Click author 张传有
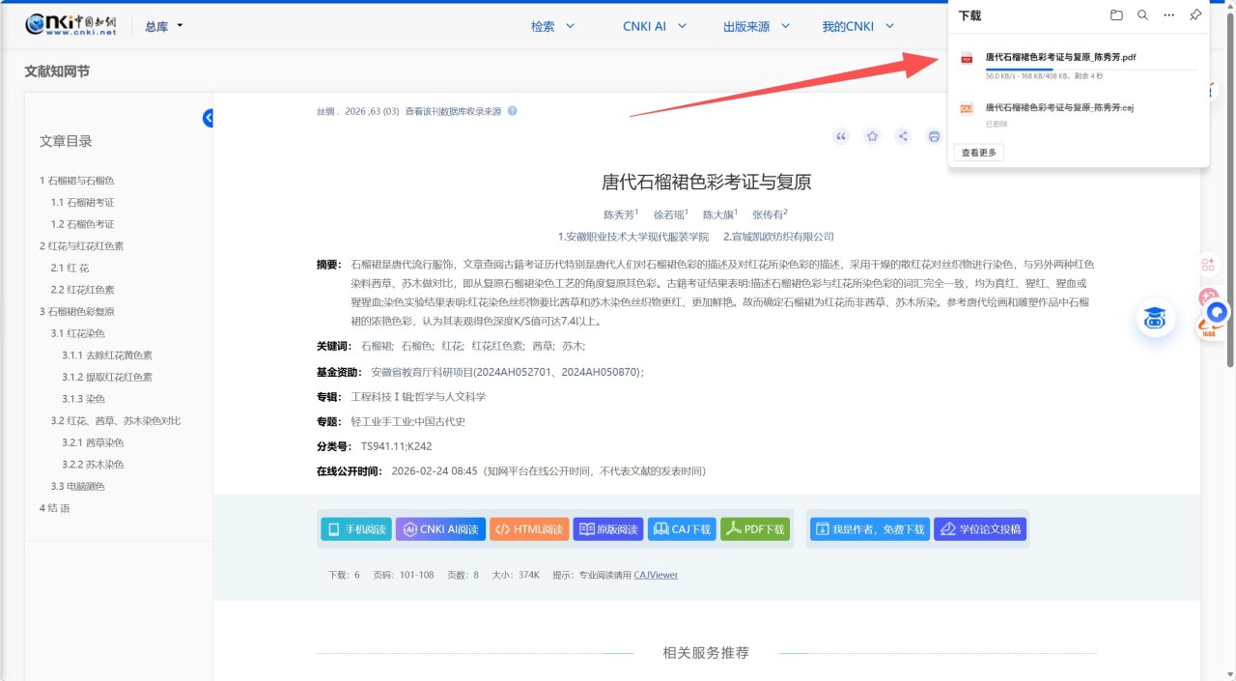 tap(768, 214)
